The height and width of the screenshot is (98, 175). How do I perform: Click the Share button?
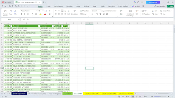tap(170, 6)
